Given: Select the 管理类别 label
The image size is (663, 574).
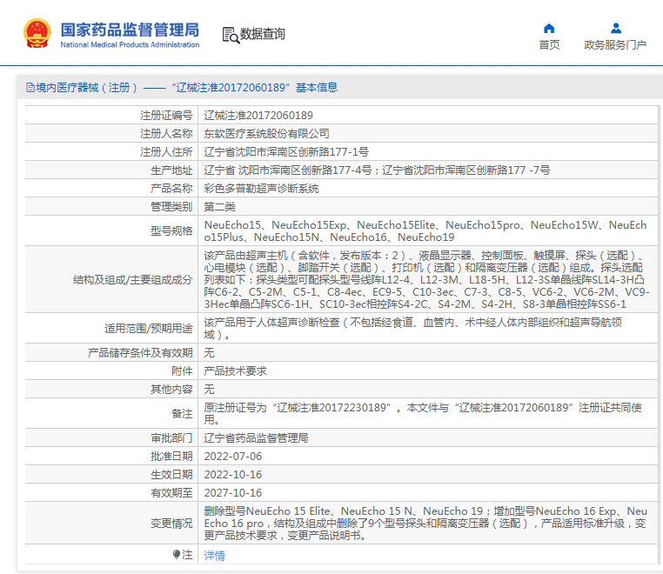Looking at the screenshot, I should (x=171, y=207).
